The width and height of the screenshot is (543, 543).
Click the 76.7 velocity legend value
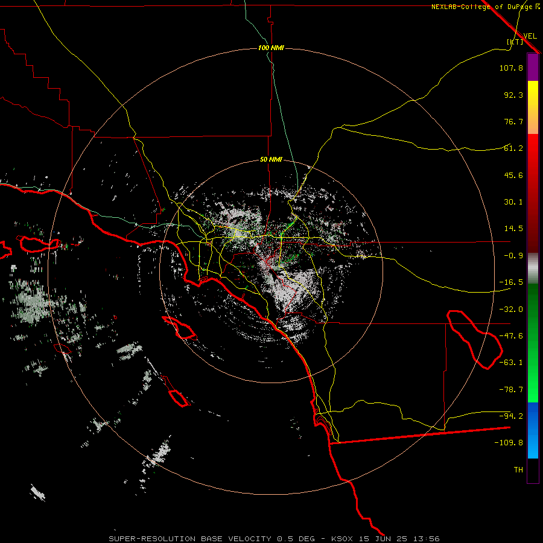513,121
